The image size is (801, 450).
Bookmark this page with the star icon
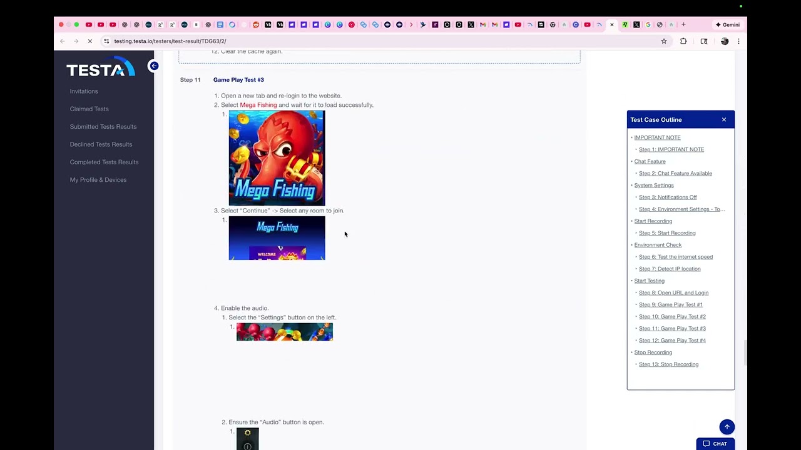(x=664, y=41)
